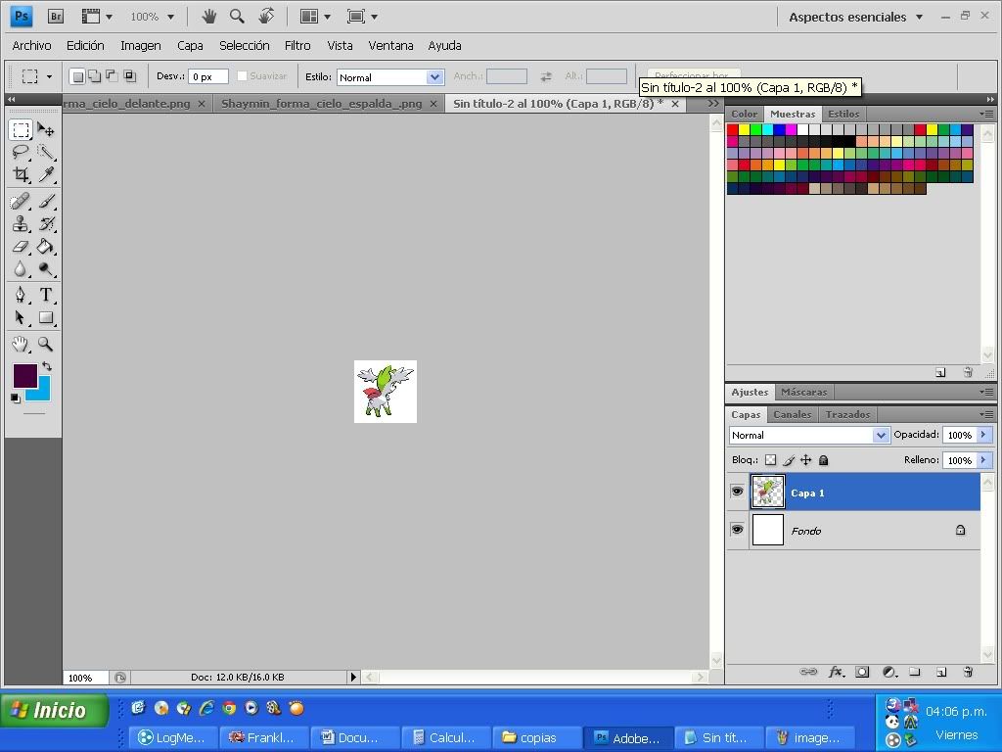Screen dimensions: 1002x752
Task: Select the Burn tool
Action: [x=45, y=268]
